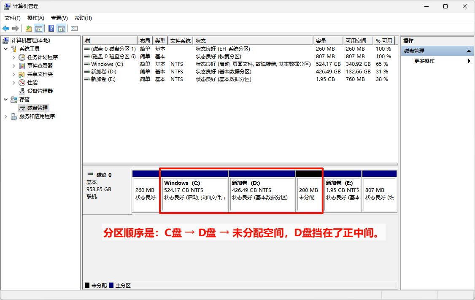
Task: Select the 200 MB 未分配 block
Action: 309,191
